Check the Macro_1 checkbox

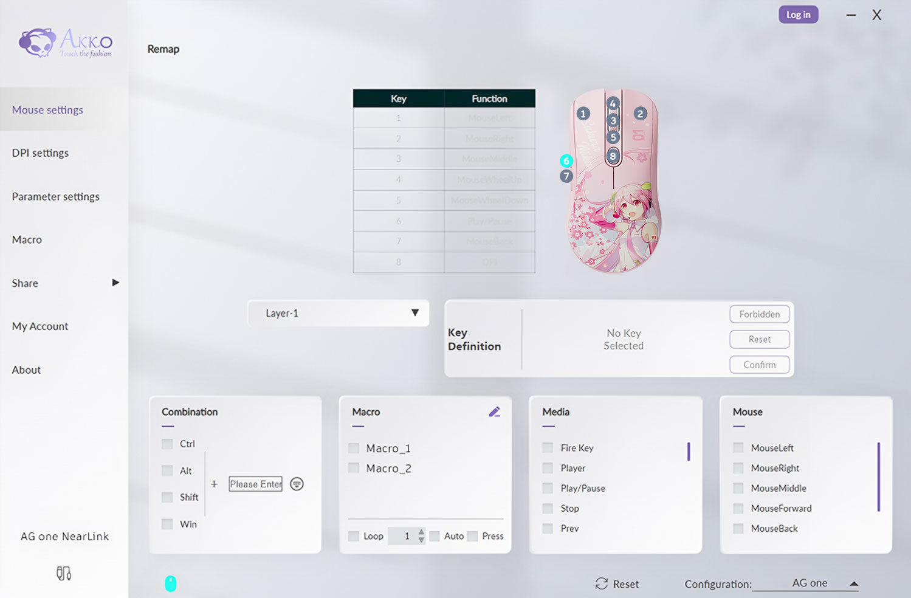[x=354, y=448]
